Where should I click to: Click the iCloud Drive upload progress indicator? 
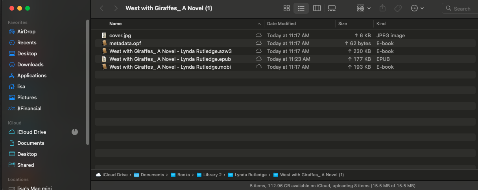pos(75,132)
